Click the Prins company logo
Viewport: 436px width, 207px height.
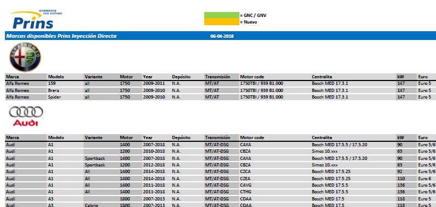pyautogui.click(x=36, y=19)
